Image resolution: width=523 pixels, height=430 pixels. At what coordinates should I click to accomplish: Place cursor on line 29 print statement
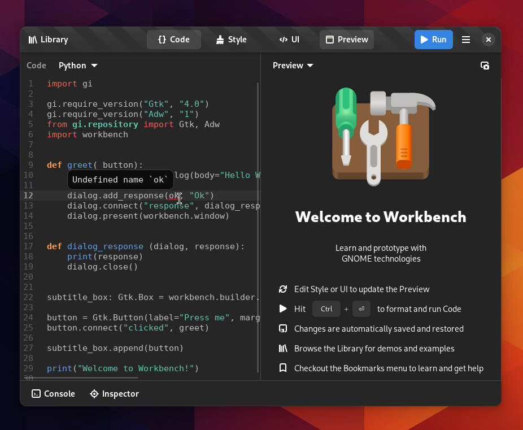click(123, 368)
